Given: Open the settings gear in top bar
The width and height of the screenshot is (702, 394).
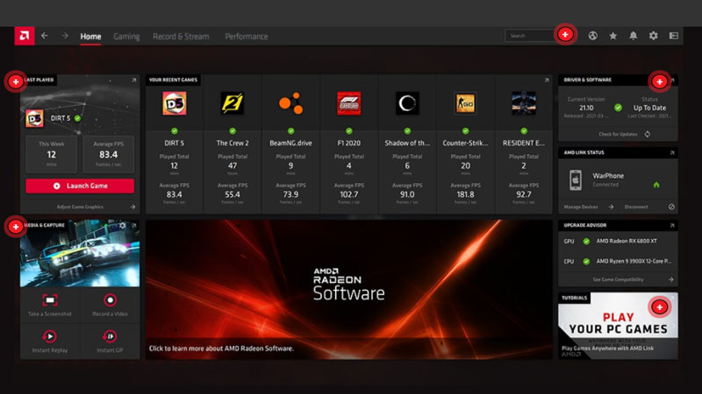Looking at the screenshot, I should coord(653,36).
